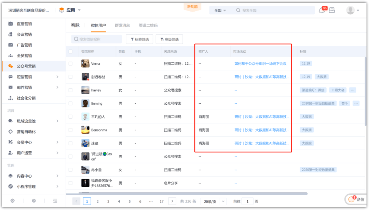Viewport: 369px width, 210px height.
Task: Switch to the 渠道二维码 tab
Action: (148, 25)
